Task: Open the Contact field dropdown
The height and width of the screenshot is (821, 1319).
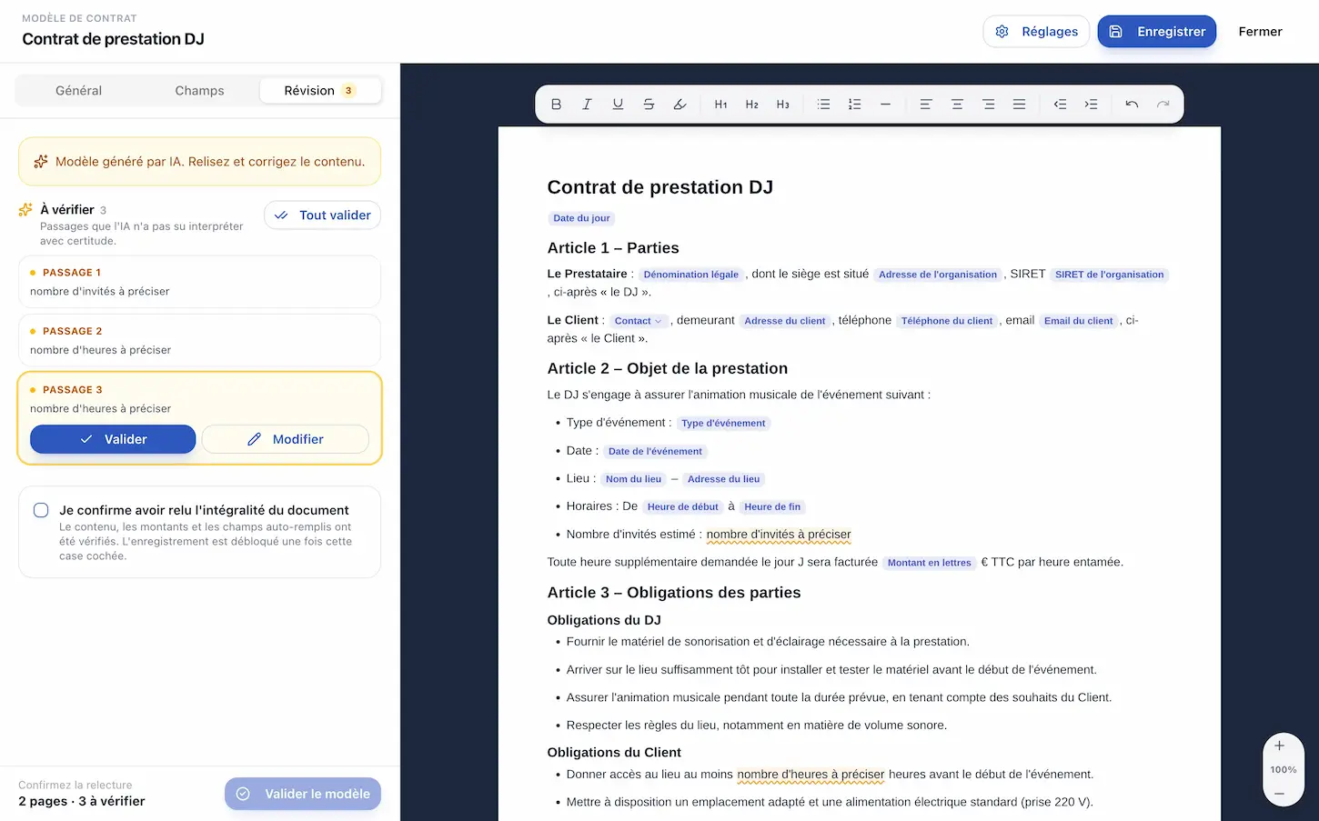Action: pos(638,321)
